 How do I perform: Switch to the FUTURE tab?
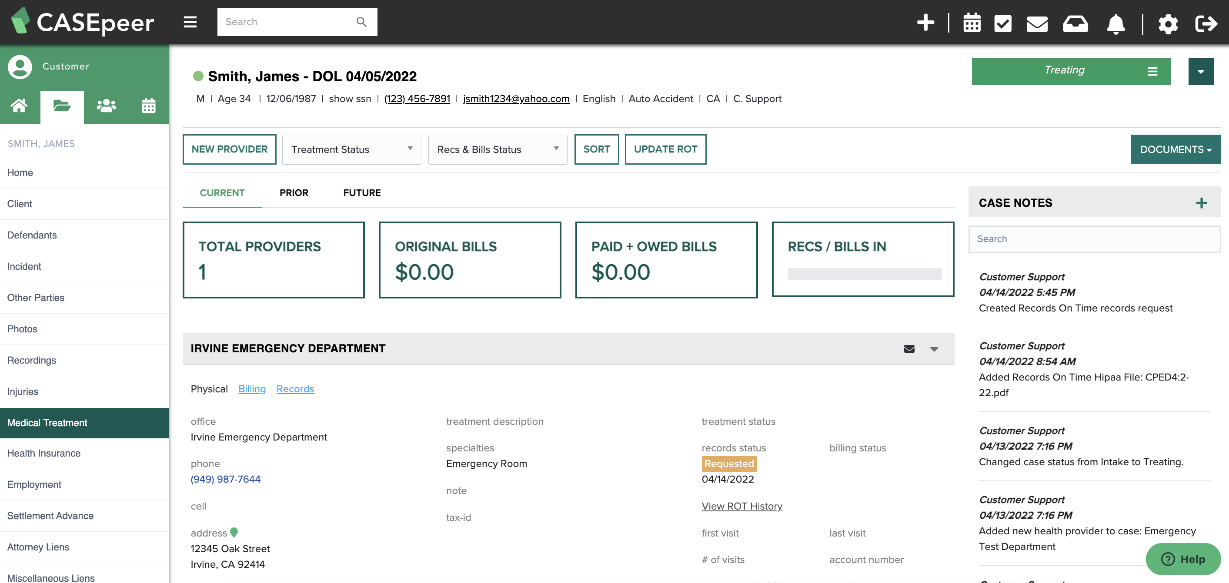362,193
